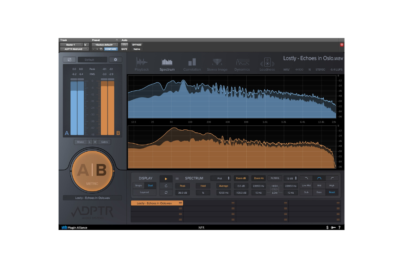
Task: Click the 1000 ms value field below Average
Action: (x=223, y=192)
